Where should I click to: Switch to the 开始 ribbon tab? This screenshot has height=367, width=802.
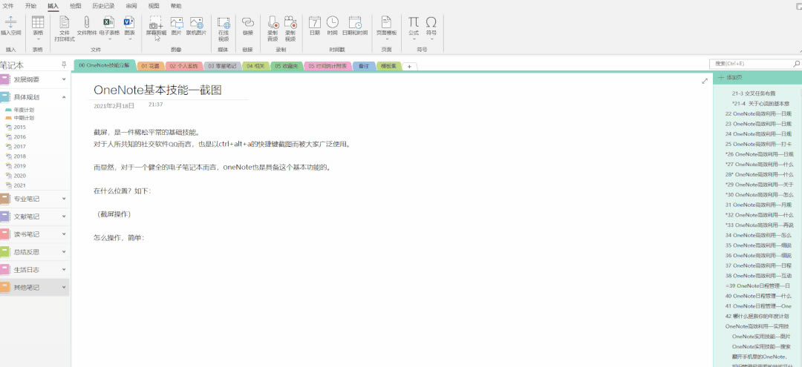click(30, 6)
